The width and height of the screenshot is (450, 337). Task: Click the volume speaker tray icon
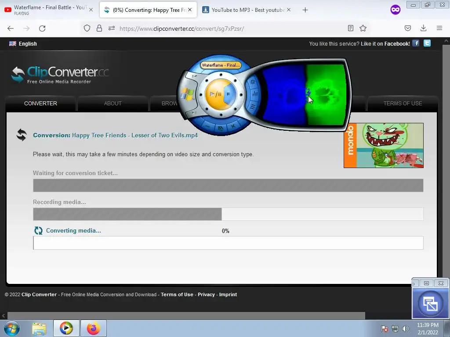tap(406, 329)
